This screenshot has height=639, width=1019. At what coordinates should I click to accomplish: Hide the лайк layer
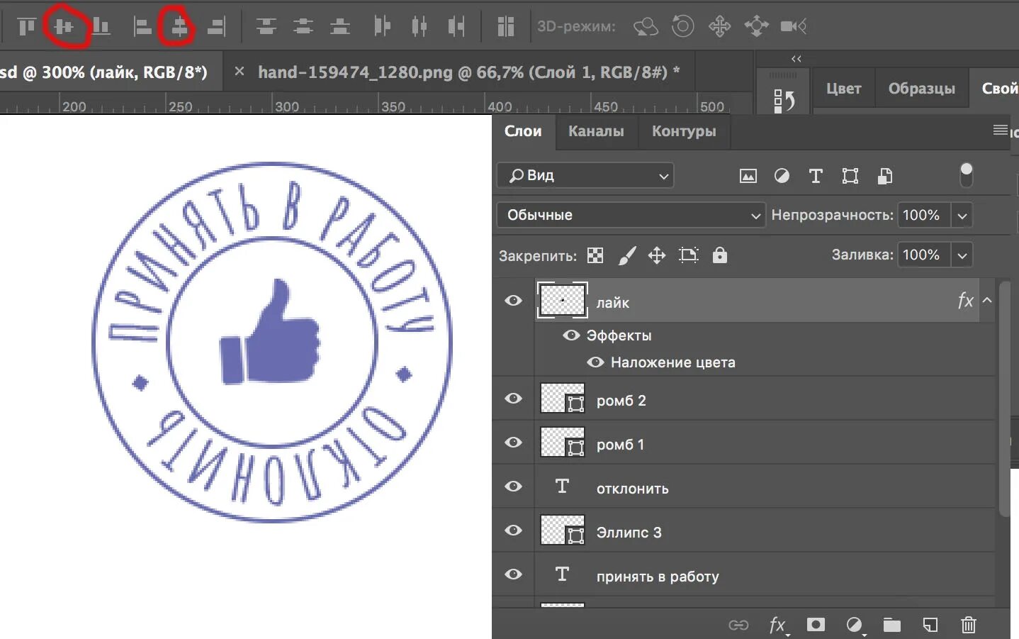[513, 301]
